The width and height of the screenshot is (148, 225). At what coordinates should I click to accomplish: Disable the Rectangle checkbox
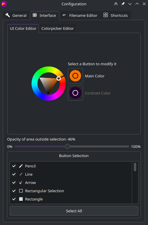tap(14, 199)
